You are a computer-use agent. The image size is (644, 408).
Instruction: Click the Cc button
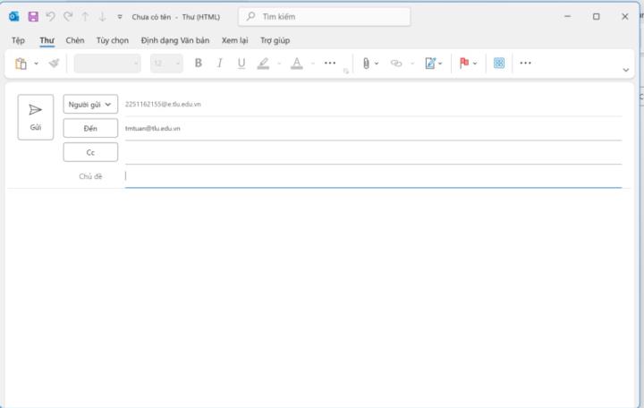pyautogui.click(x=90, y=152)
